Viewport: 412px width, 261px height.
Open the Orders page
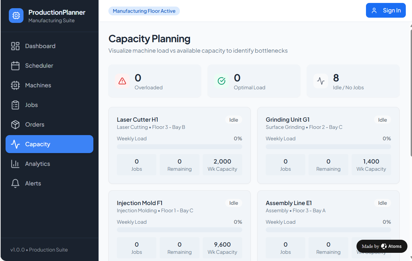[x=49, y=125]
